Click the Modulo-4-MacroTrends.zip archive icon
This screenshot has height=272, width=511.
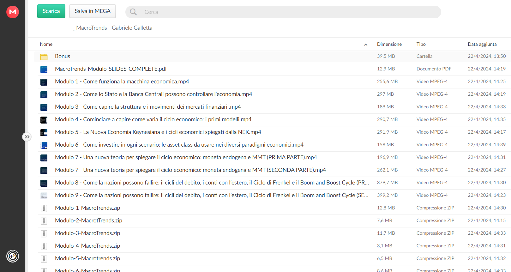[x=44, y=246]
